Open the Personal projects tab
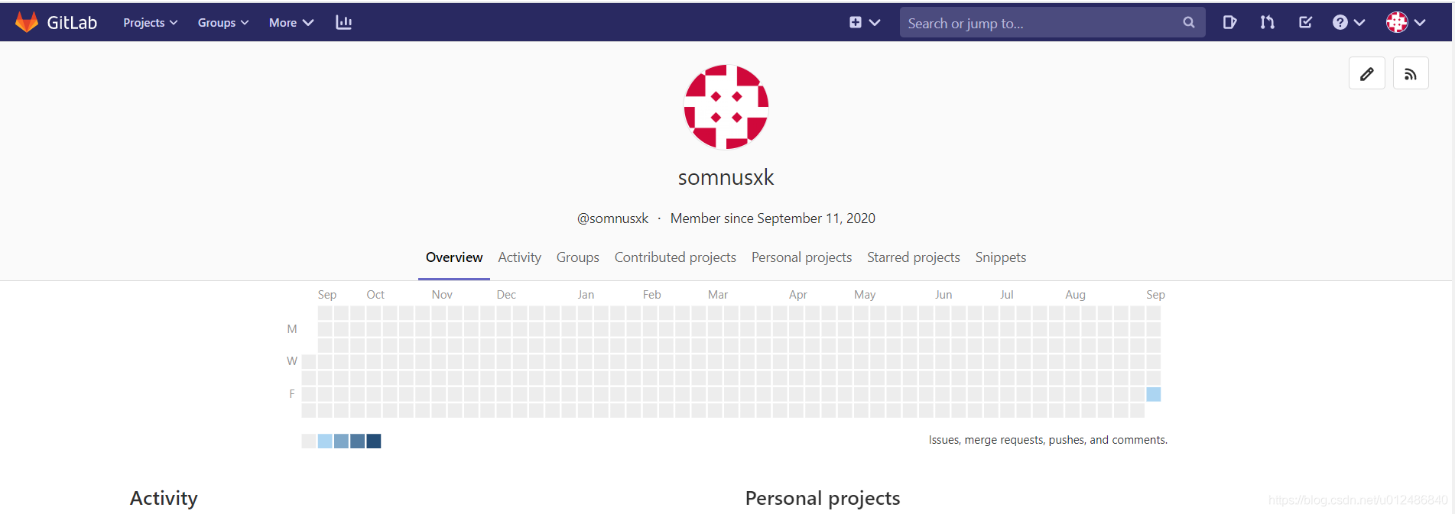The image size is (1455, 514). [801, 257]
